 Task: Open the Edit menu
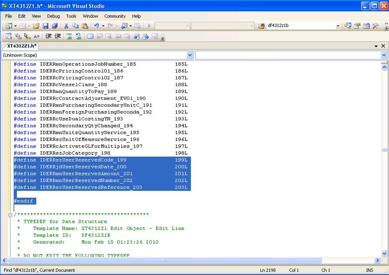[x=22, y=16]
